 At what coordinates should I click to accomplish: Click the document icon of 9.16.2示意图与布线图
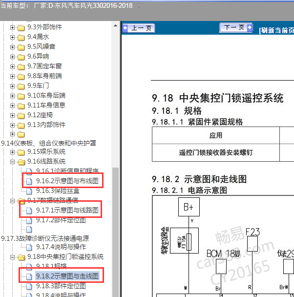pyautogui.click(x=29, y=181)
